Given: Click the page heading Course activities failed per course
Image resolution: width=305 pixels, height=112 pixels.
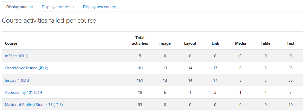Looking at the screenshot, I should point(49,21).
